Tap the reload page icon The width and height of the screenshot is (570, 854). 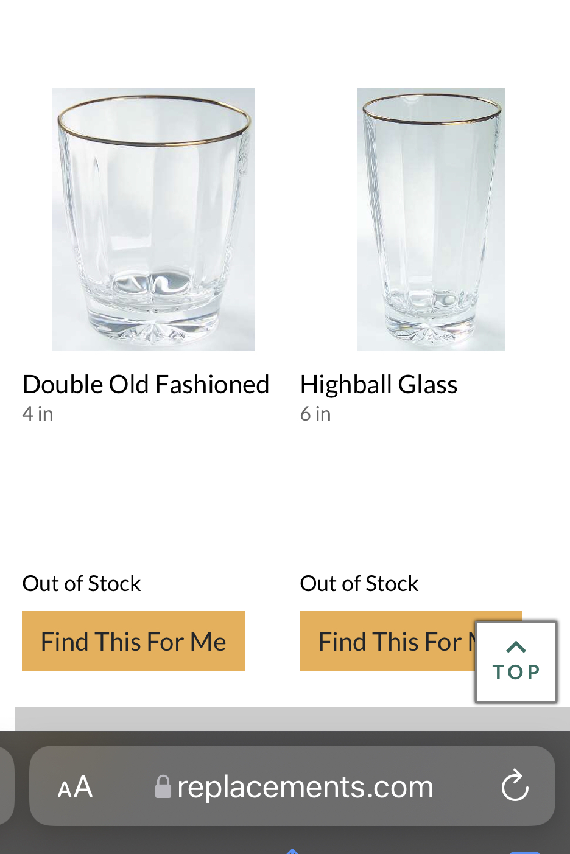(515, 786)
